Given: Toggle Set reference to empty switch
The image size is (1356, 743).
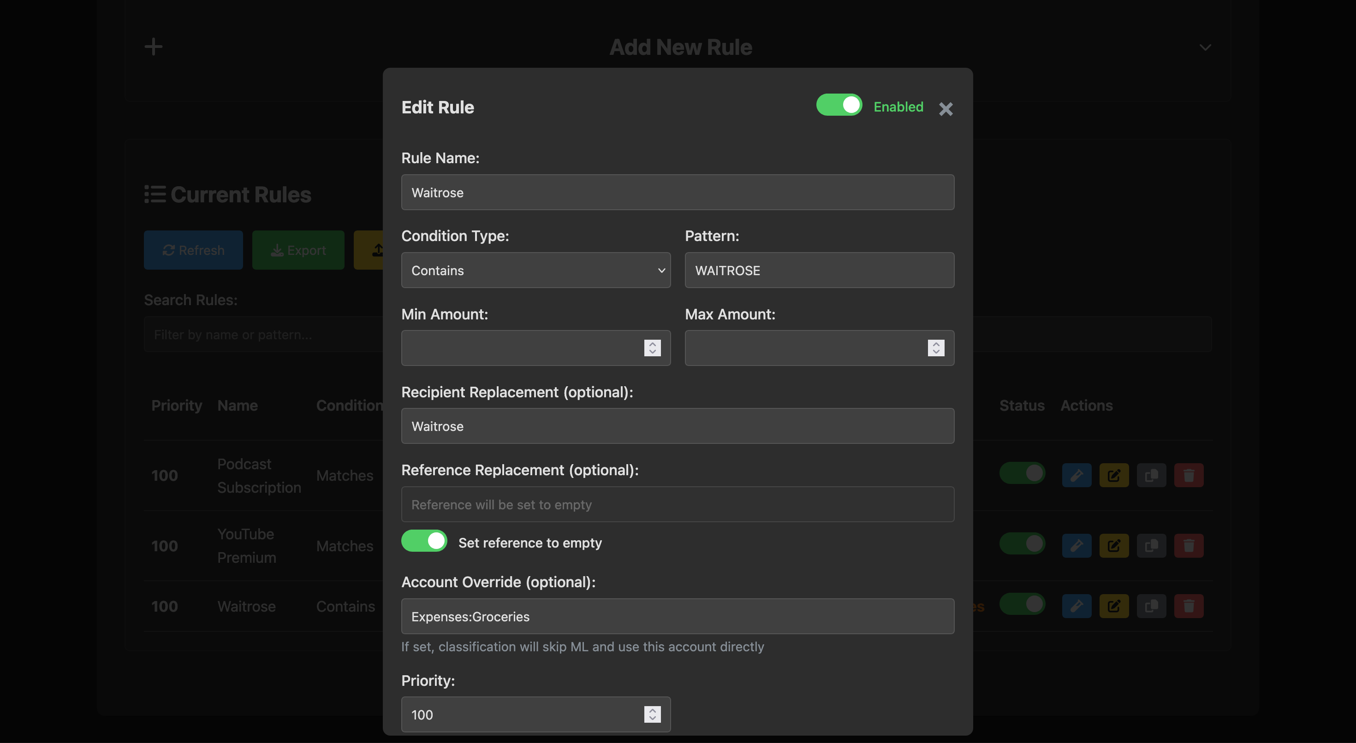Looking at the screenshot, I should (x=424, y=541).
